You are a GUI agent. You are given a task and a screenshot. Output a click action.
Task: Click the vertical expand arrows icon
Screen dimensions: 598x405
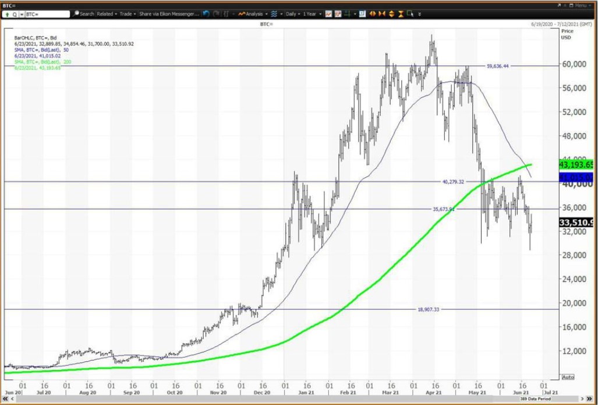coord(391,13)
